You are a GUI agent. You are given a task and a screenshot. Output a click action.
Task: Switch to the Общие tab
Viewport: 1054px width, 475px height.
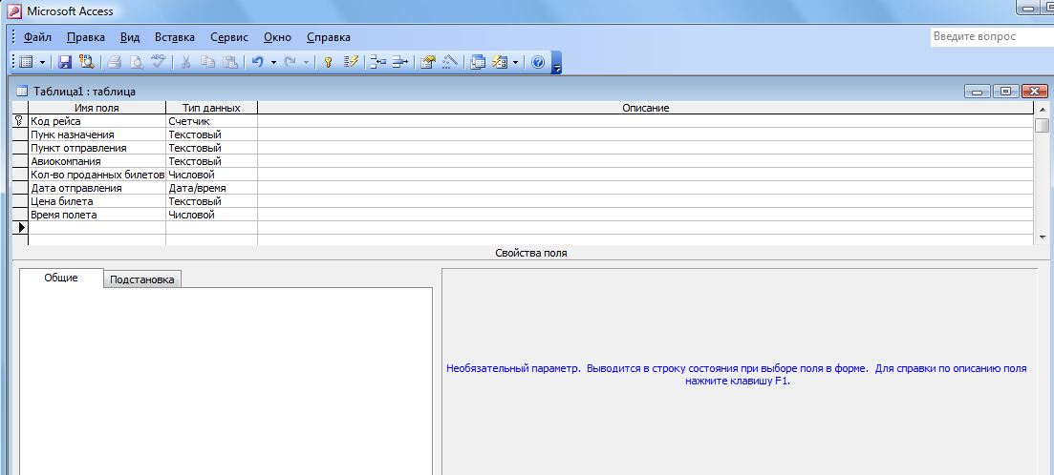coord(61,278)
